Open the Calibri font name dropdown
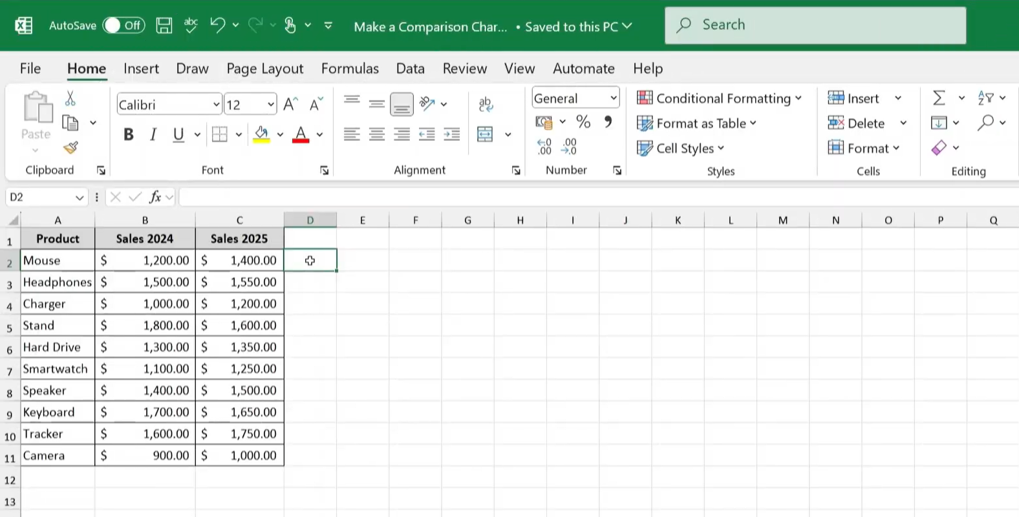 point(216,104)
